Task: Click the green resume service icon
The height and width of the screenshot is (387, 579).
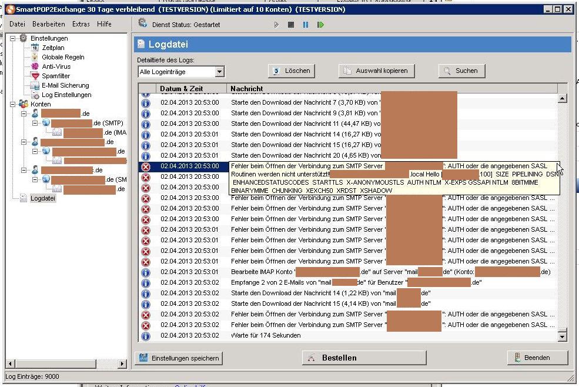Action: tap(320, 25)
